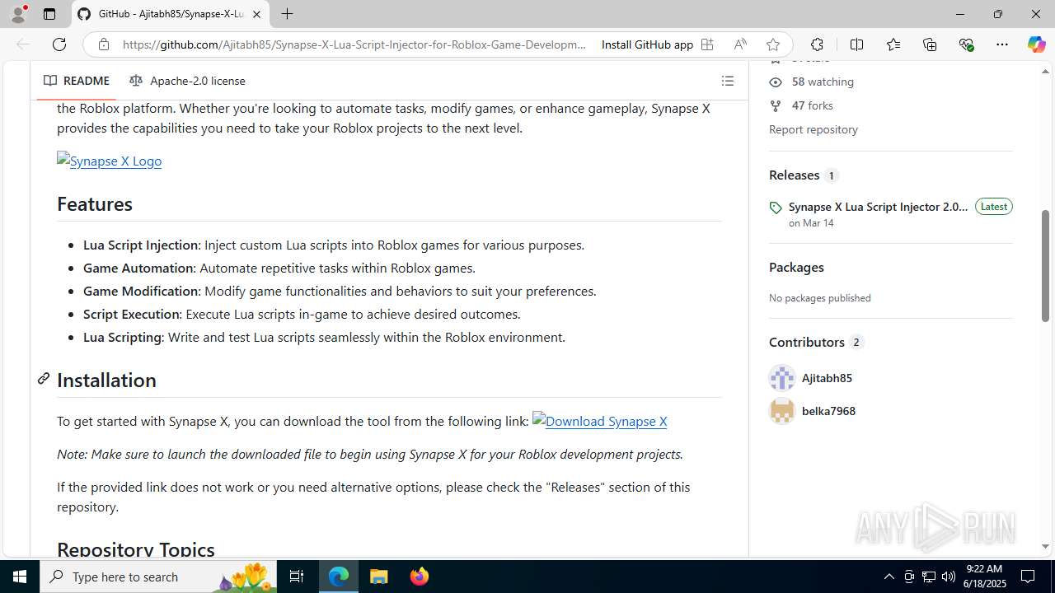
Task: Show hidden system tray icons
Action: pos(889,577)
